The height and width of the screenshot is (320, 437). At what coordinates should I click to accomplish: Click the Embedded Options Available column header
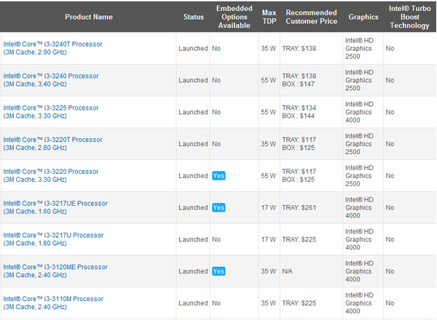[234, 16]
